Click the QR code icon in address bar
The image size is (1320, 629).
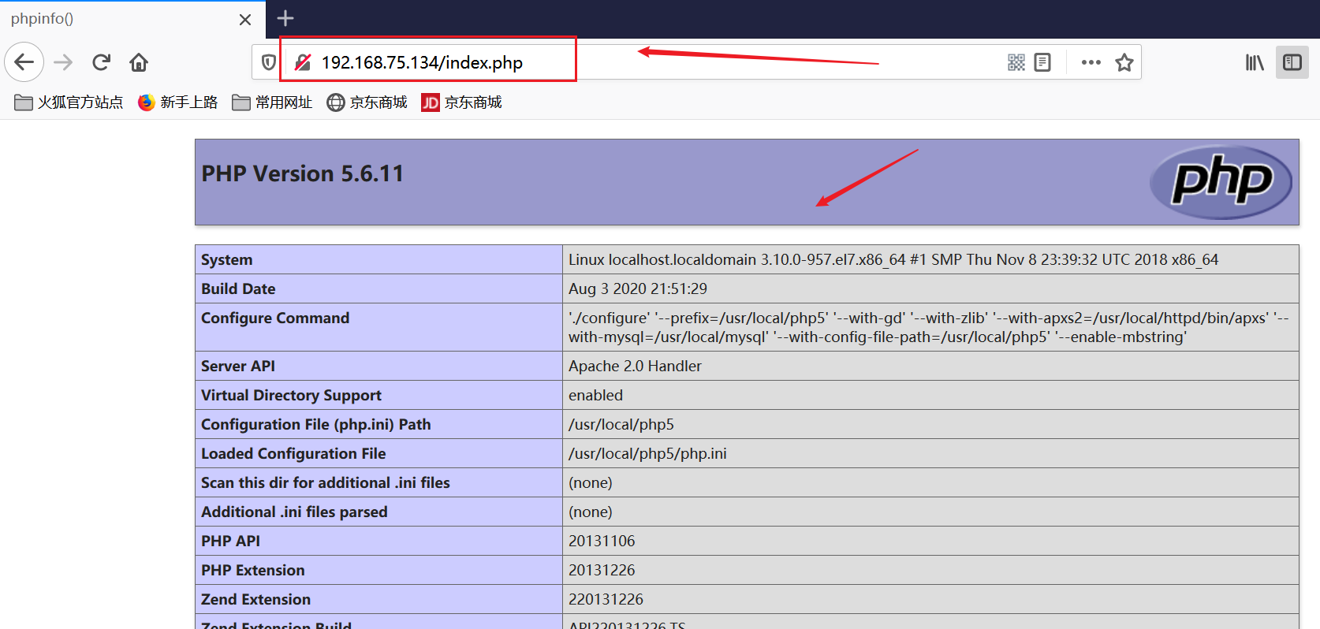[x=1016, y=62]
